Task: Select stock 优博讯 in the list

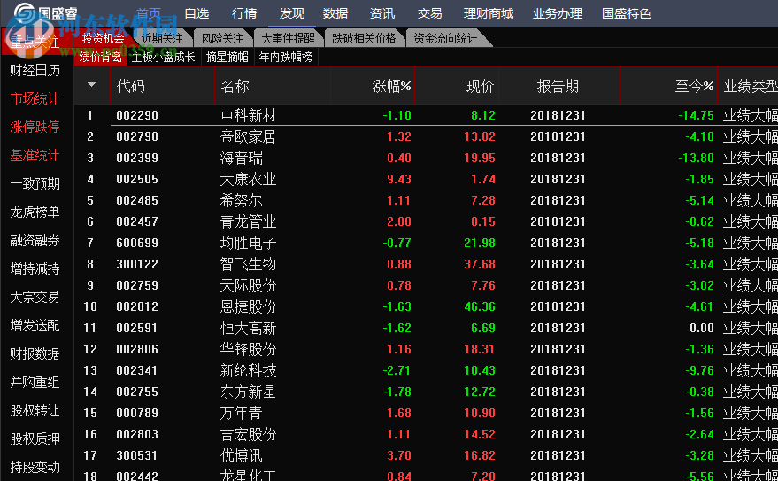Action: (241, 455)
